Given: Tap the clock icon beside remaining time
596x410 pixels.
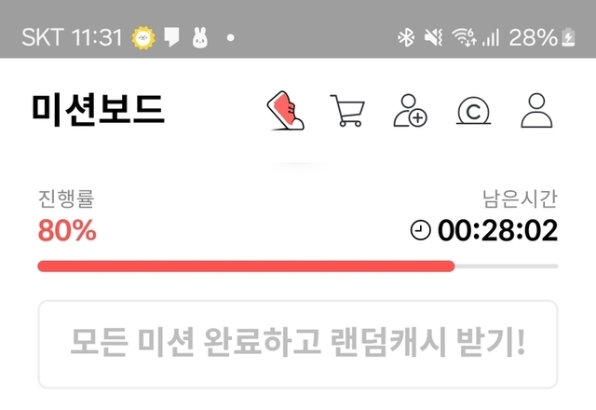Looking at the screenshot, I should point(420,230).
